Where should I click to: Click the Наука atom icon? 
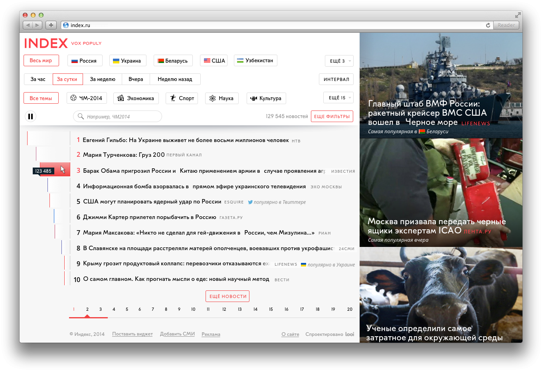tap(212, 98)
